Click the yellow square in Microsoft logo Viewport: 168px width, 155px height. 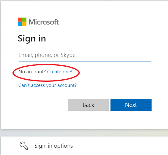[24, 24]
